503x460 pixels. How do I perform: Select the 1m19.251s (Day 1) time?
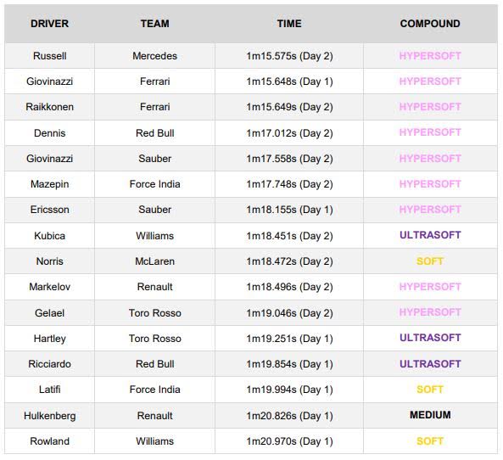coord(289,339)
